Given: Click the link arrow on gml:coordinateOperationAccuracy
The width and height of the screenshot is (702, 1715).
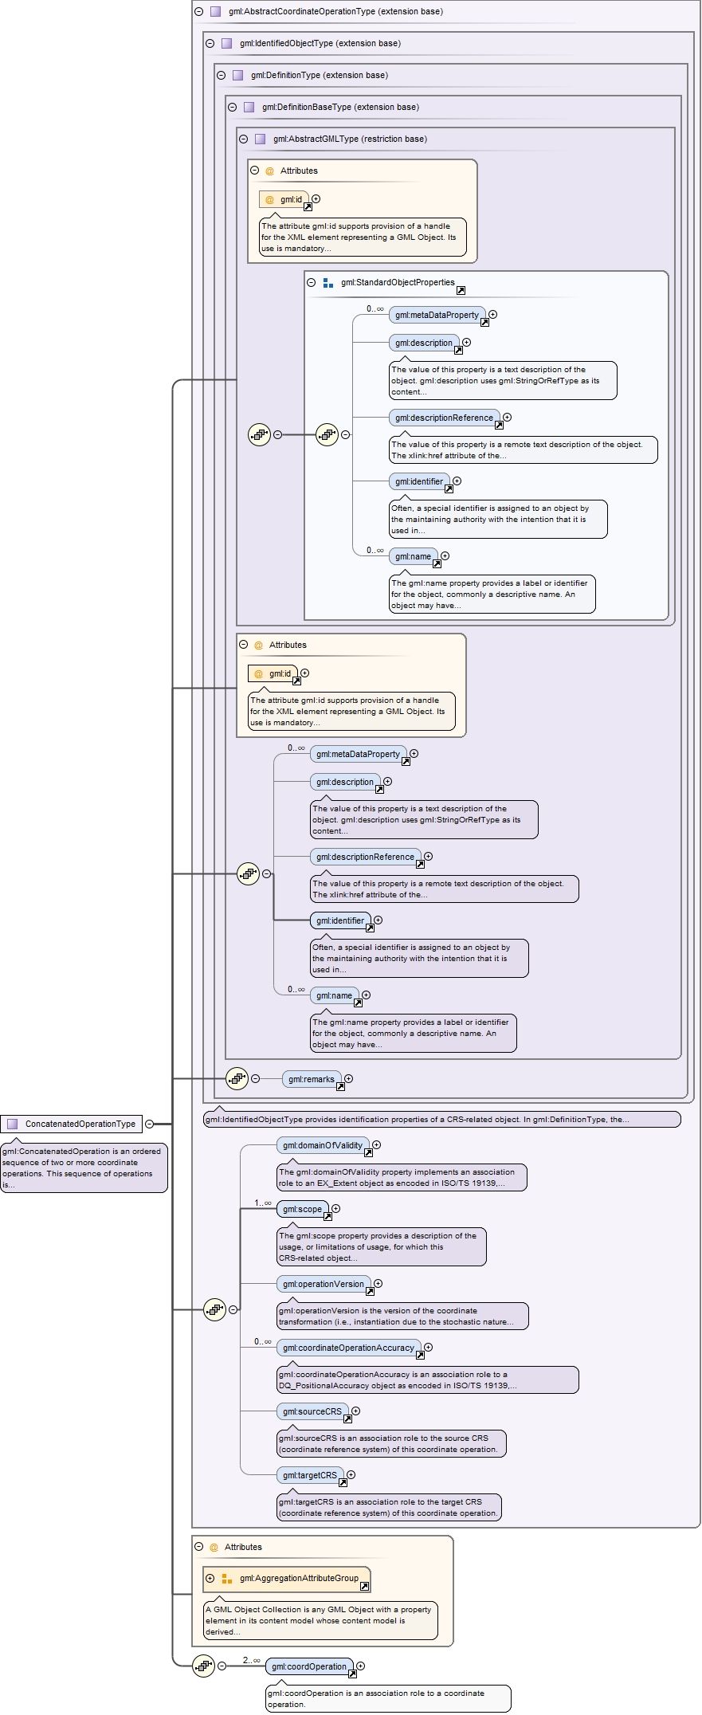Looking at the screenshot, I should pyautogui.click(x=420, y=1355).
